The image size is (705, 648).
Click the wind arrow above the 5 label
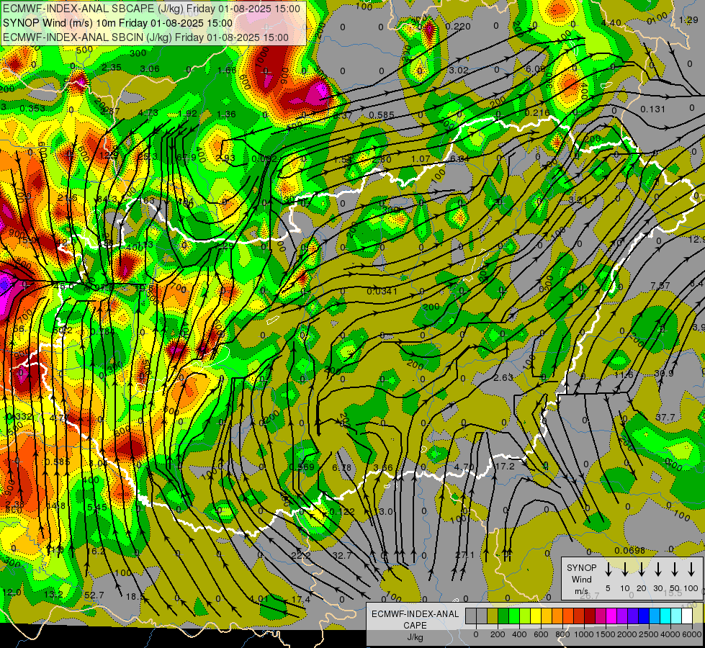(x=608, y=570)
